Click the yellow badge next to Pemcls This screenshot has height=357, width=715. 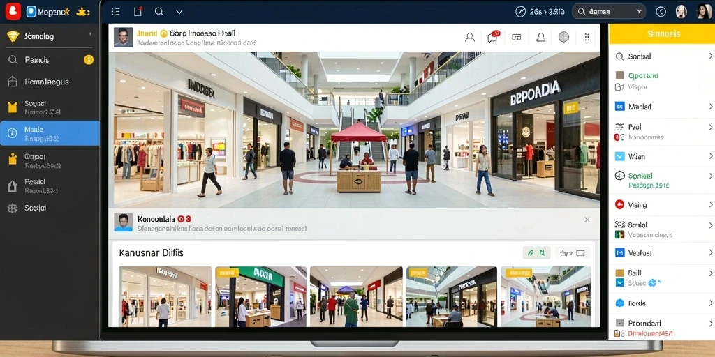pyautogui.click(x=89, y=60)
